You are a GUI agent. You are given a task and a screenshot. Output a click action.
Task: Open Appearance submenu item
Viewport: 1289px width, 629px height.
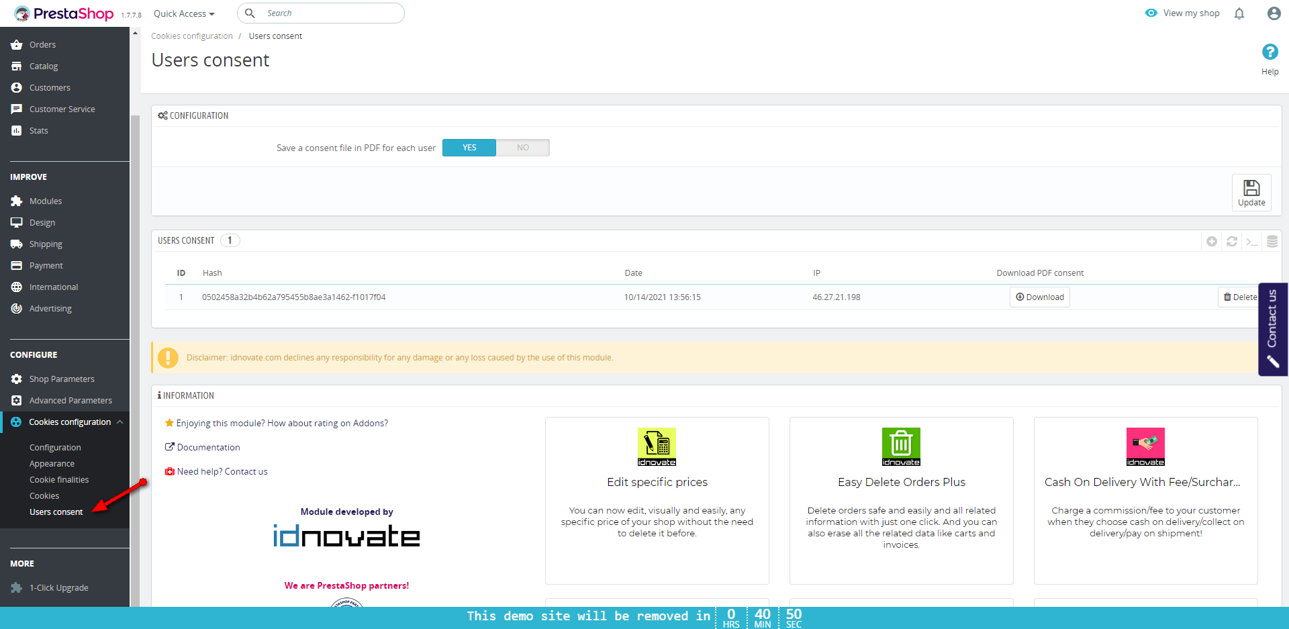(x=52, y=464)
